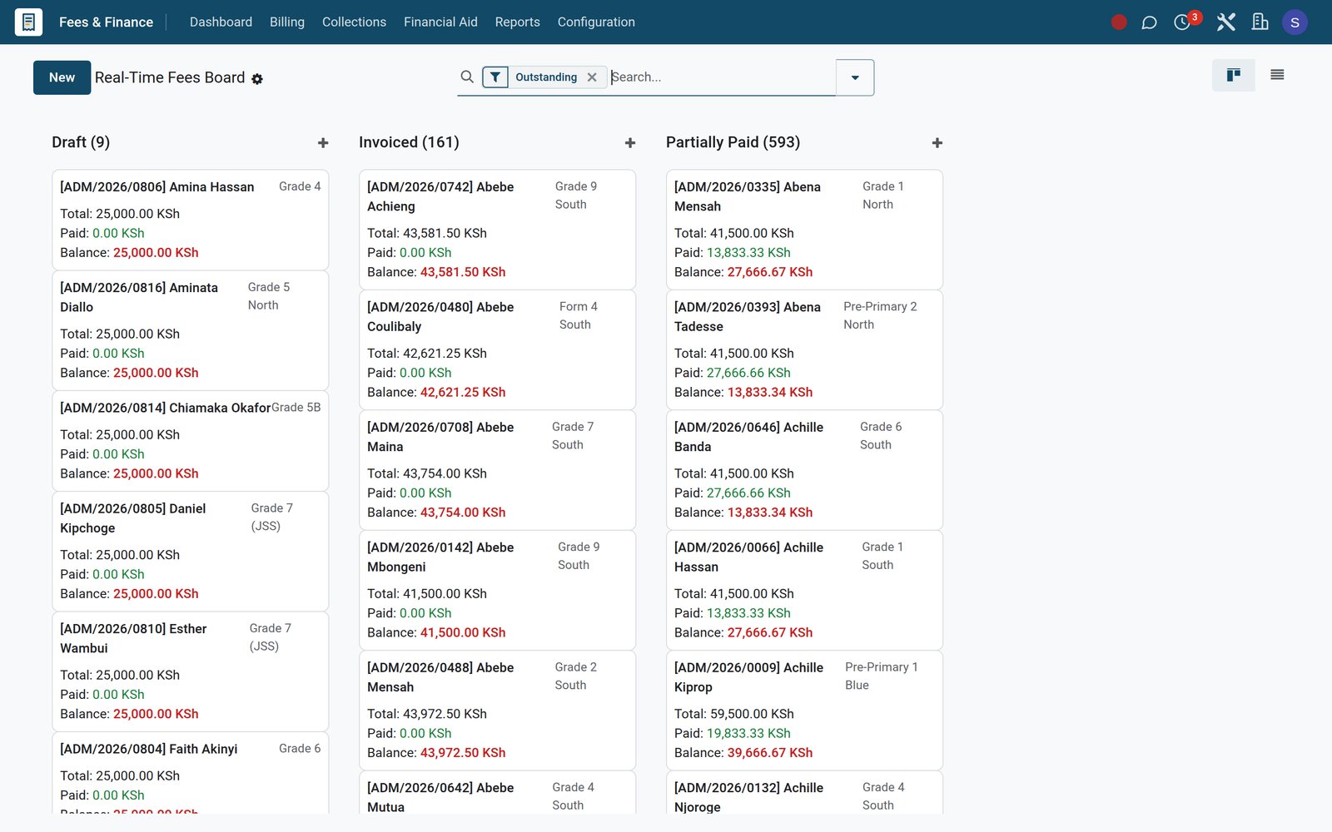Open the Financial Aid menu
Screen dimensions: 1332x832
(x=440, y=22)
